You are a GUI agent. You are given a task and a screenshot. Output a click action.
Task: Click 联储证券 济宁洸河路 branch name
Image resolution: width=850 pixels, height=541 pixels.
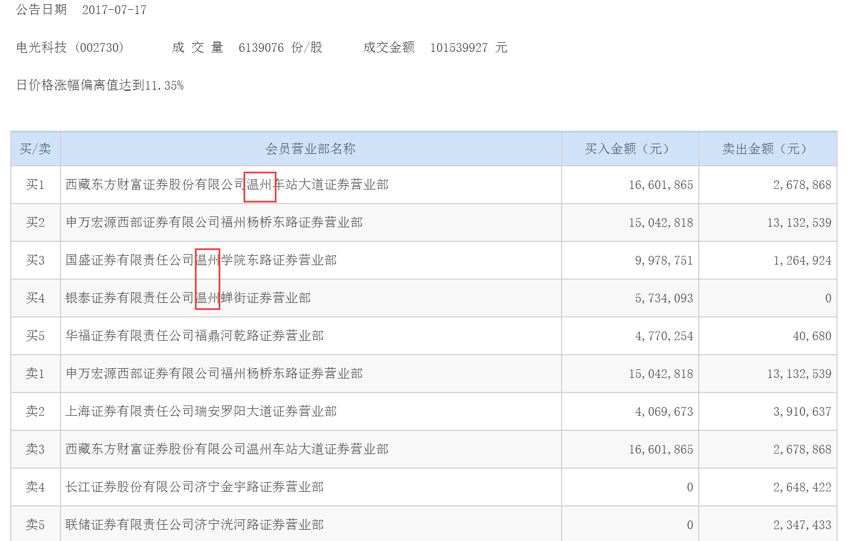(194, 525)
